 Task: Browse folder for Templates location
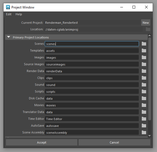(x=144, y=50)
